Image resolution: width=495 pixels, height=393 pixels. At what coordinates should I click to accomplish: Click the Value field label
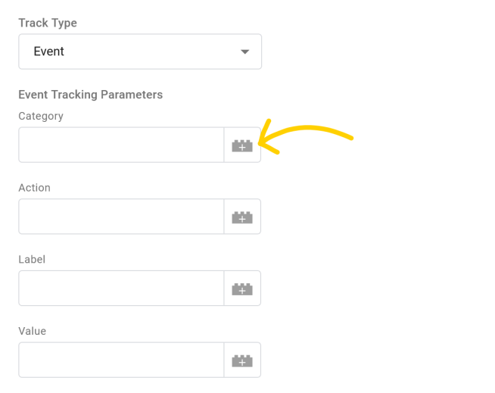(33, 331)
